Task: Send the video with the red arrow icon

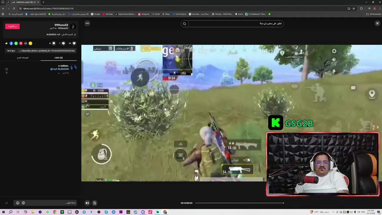Action: point(21,43)
